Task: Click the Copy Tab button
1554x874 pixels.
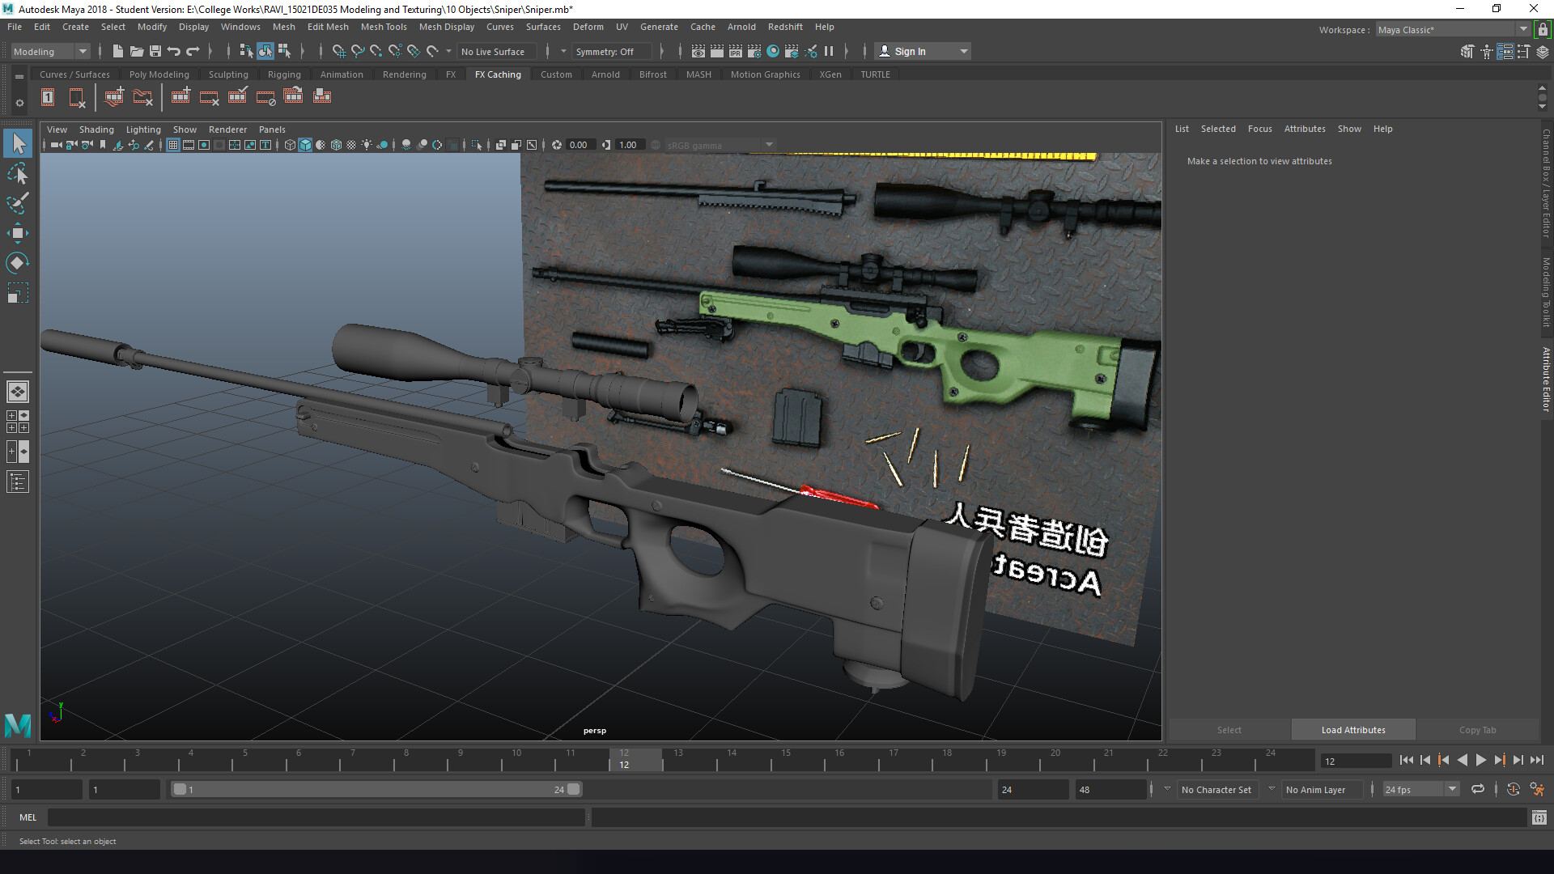Action: (x=1477, y=729)
